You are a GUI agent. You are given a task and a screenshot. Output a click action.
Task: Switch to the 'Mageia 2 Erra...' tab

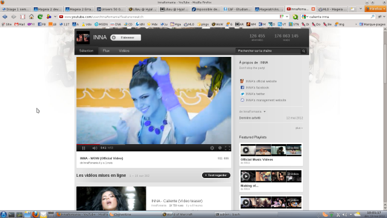coord(79,9)
